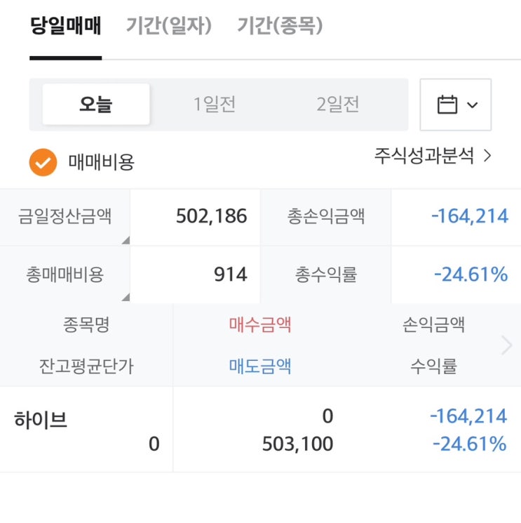Click the 손익금액 column header
This screenshot has width=521, height=523.
point(433,324)
